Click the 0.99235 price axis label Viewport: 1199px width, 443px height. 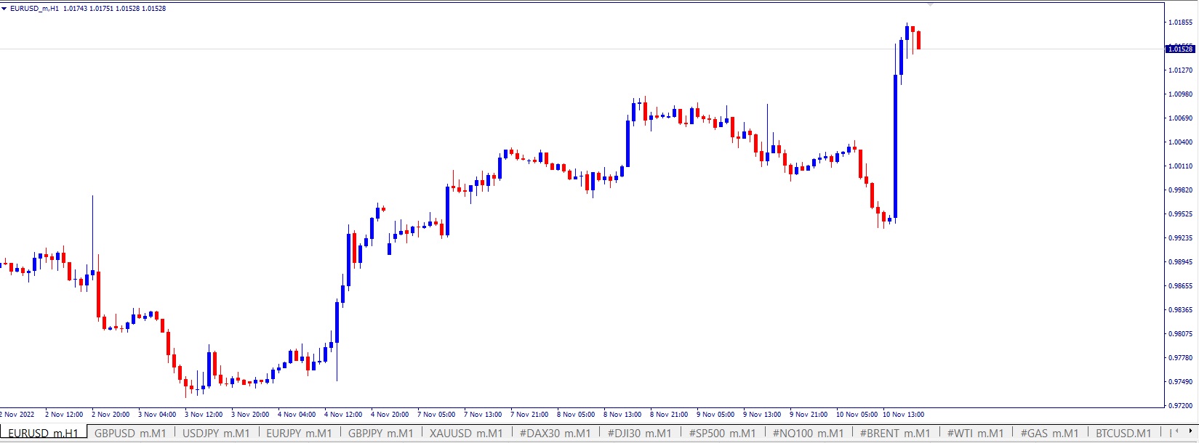coord(1180,238)
